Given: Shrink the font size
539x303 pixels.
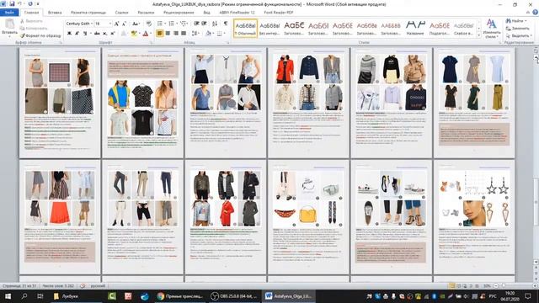Looking at the screenshot, I should (x=124, y=24).
